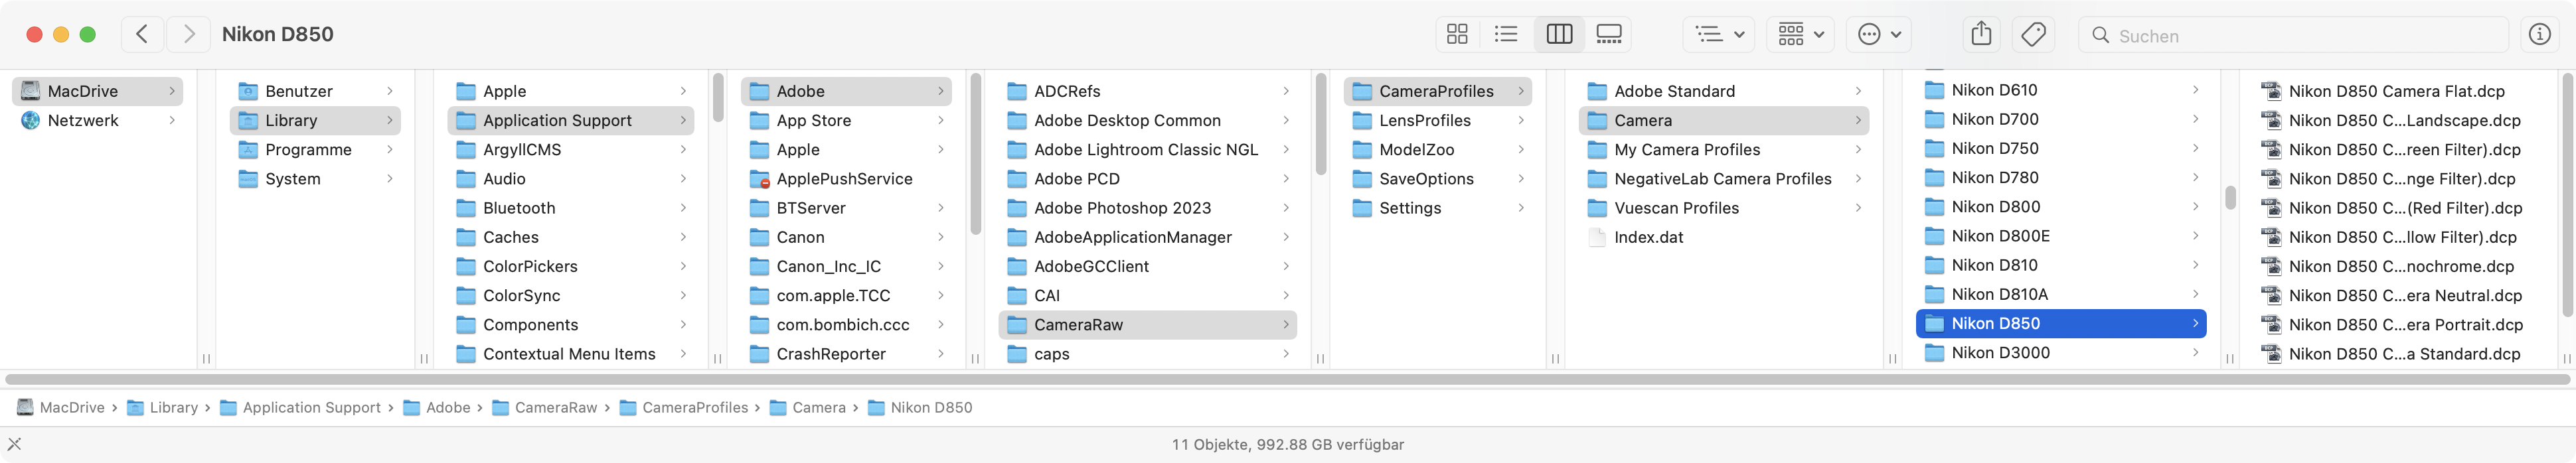Select the caps folder icon

1017,354
